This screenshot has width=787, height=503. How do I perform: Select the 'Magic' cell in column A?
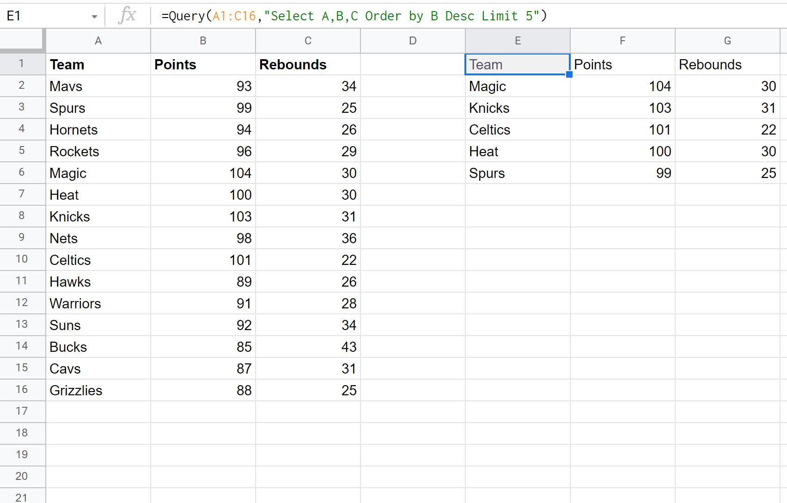tap(98, 173)
